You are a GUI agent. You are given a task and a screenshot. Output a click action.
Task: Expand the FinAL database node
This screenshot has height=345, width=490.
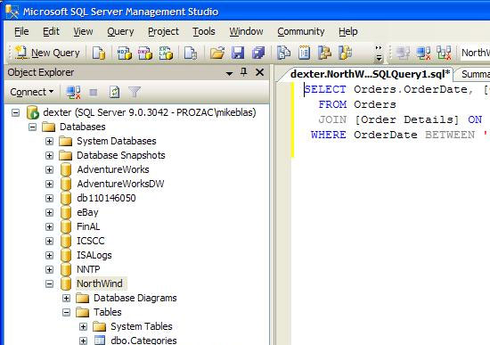(x=49, y=226)
